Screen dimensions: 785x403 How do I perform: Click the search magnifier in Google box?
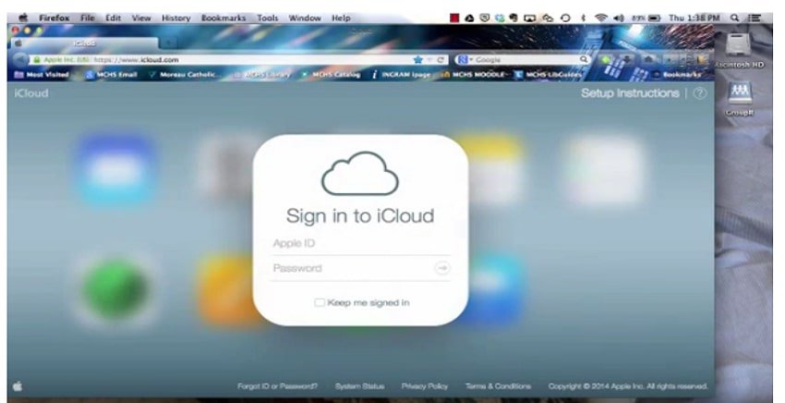click(584, 60)
